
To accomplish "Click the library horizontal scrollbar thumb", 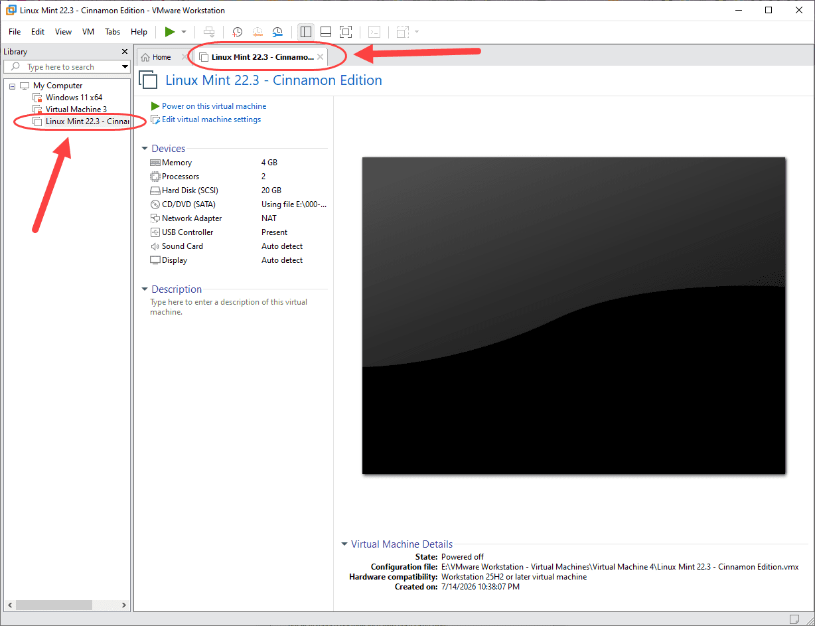I will click(54, 605).
